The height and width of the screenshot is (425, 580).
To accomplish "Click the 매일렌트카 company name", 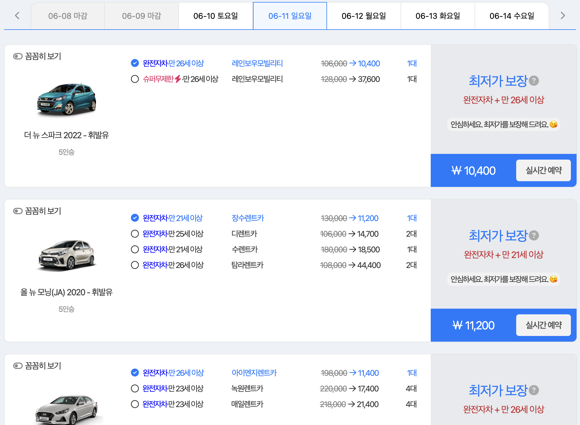I will coord(248,404).
